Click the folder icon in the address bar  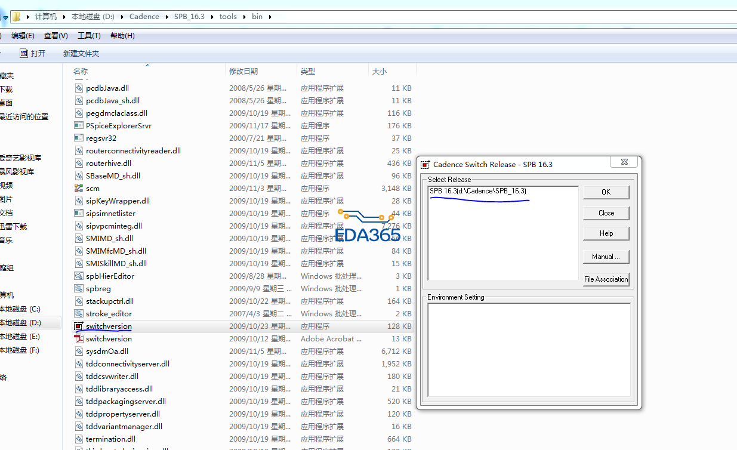pos(17,17)
